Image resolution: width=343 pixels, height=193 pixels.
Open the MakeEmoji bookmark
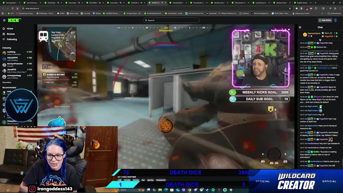301,13
